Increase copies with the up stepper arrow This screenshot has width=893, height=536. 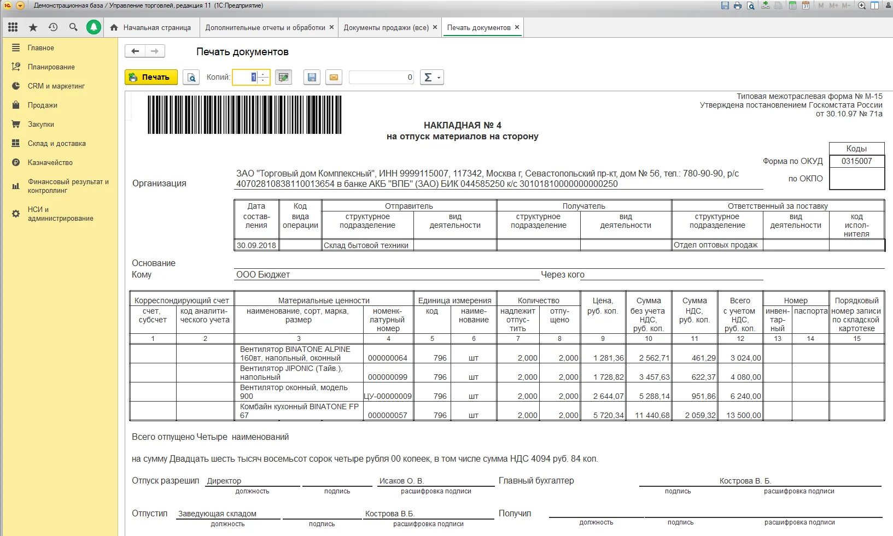click(x=263, y=74)
